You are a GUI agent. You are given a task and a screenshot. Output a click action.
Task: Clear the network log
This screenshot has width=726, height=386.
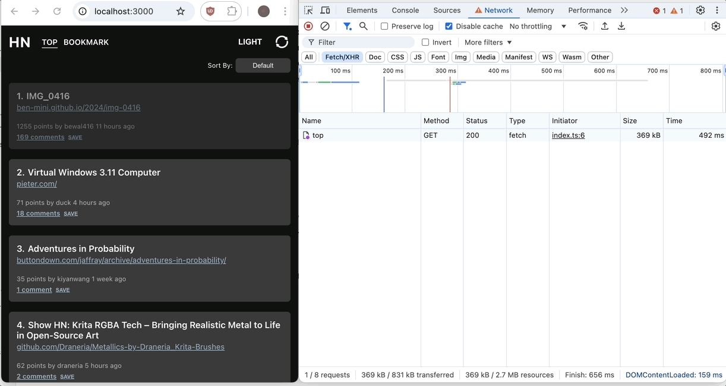pos(325,26)
